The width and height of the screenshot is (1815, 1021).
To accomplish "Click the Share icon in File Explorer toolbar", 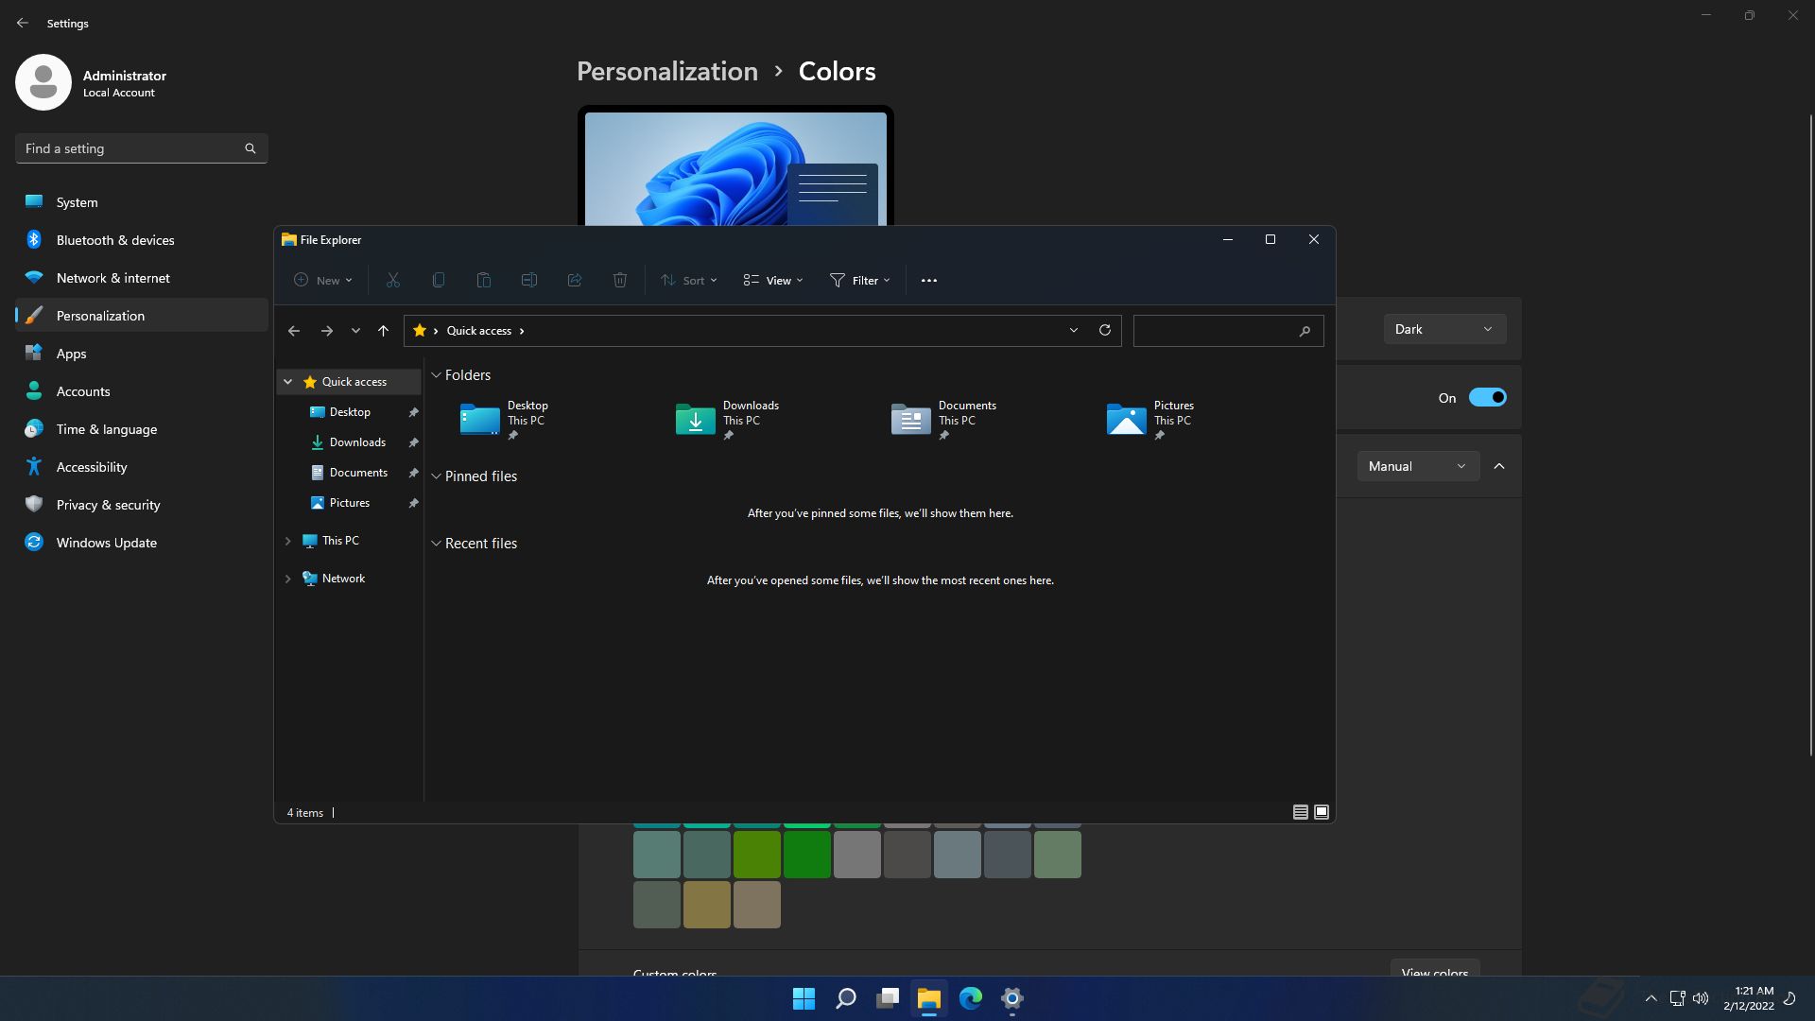I will tap(575, 280).
